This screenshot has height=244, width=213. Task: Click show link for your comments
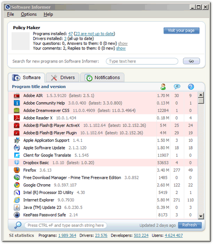coord(121,48)
